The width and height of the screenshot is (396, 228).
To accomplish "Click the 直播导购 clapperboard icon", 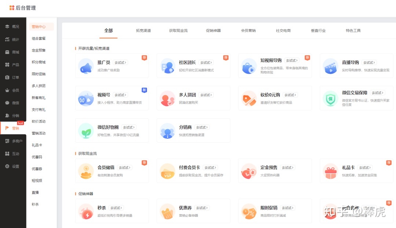I will click(x=330, y=66).
